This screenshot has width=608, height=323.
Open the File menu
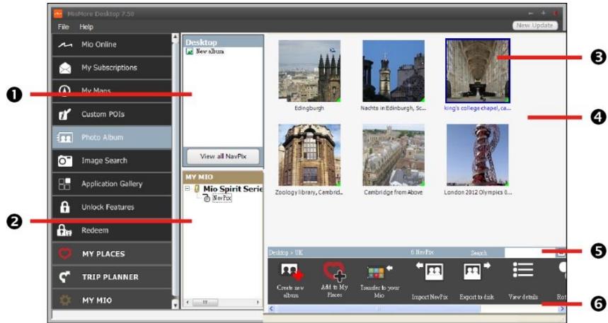pos(63,27)
